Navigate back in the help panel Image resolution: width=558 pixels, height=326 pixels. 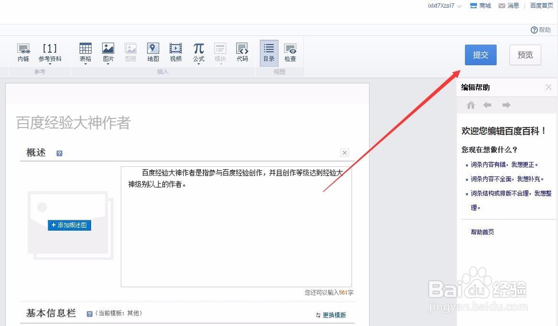(x=487, y=105)
